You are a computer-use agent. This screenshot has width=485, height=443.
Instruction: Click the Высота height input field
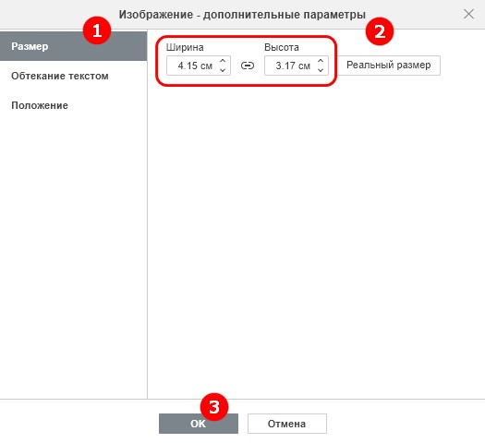[x=297, y=66]
